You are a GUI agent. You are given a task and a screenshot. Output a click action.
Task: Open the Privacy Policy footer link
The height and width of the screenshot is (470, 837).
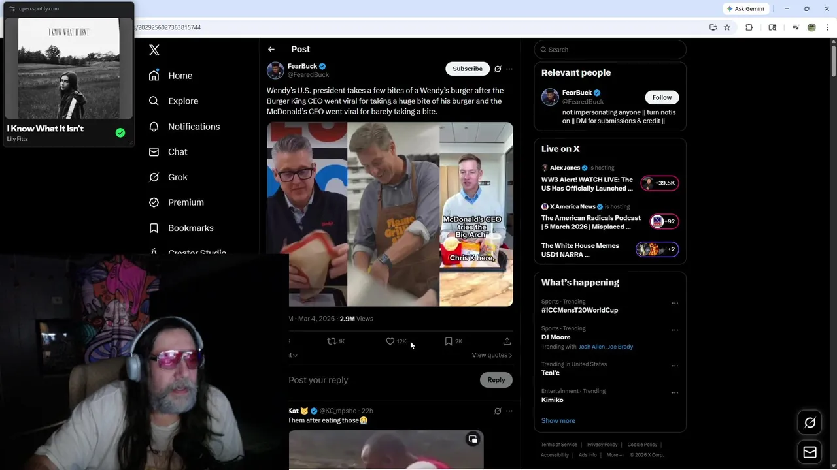click(602, 445)
